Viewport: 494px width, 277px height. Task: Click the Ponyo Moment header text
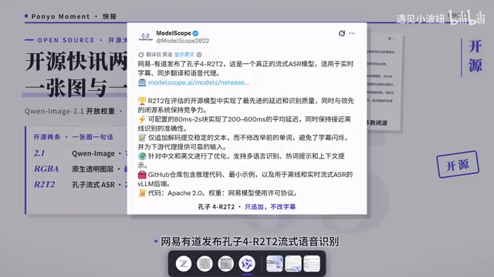[x=60, y=16]
